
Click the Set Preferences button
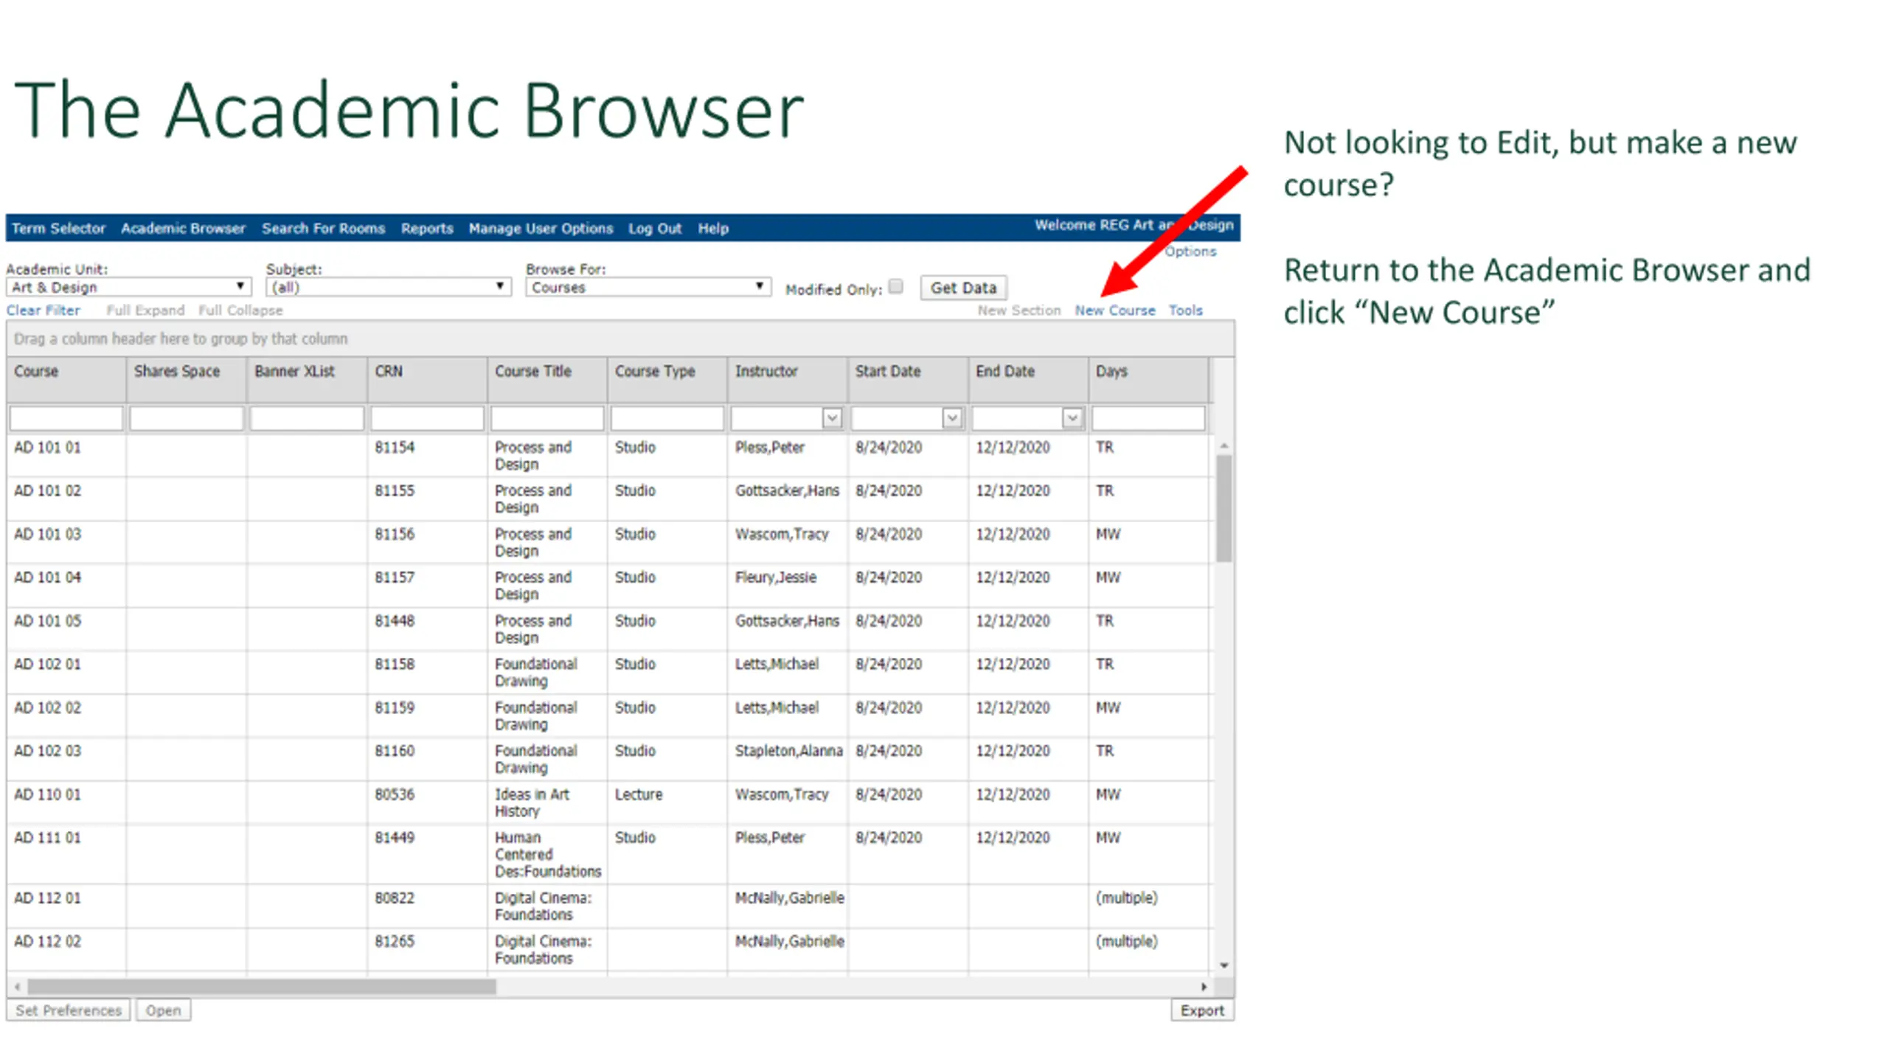69,1010
